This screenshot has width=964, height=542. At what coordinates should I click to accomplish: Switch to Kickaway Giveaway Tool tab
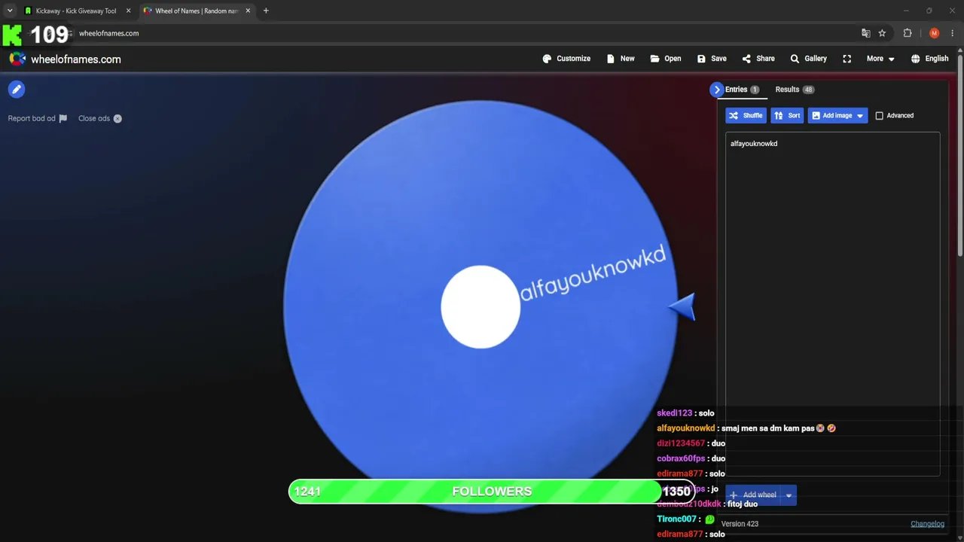[75, 11]
